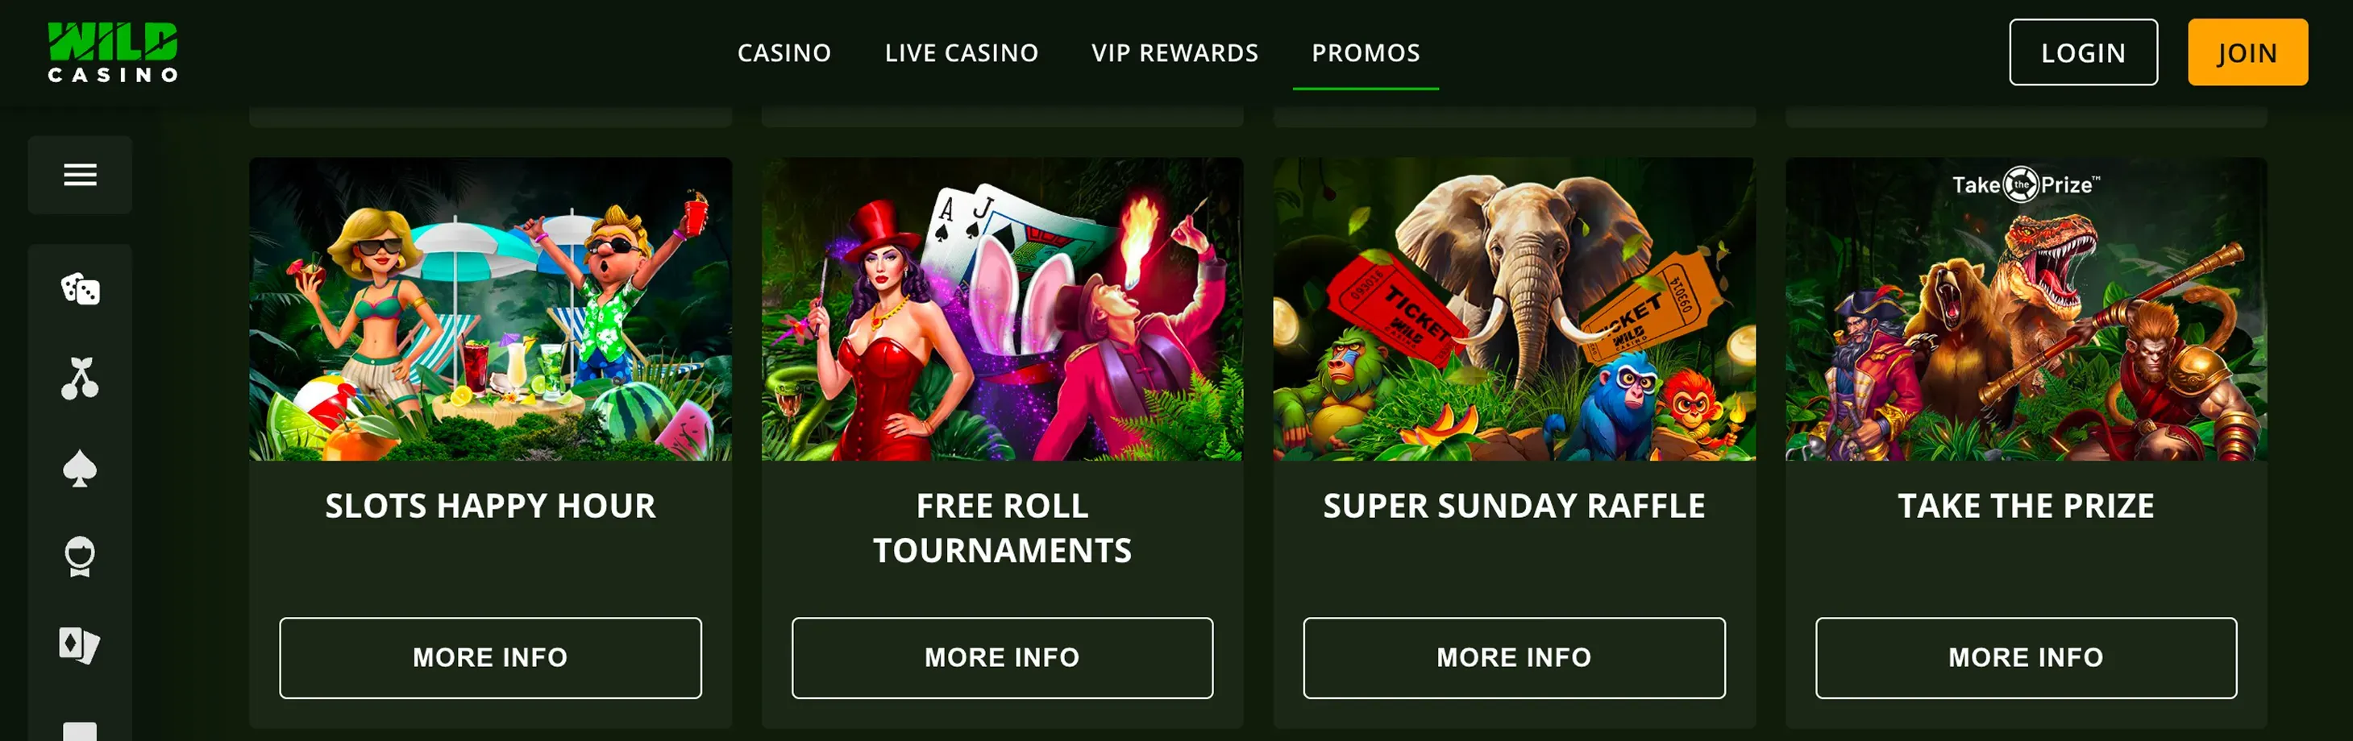Switch to VIP Rewards page
The height and width of the screenshot is (741, 2353).
1174,53
